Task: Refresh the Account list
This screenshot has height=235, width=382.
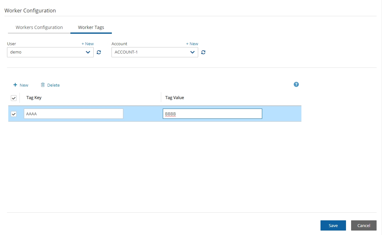Action: pyautogui.click(x=203, y=53)
